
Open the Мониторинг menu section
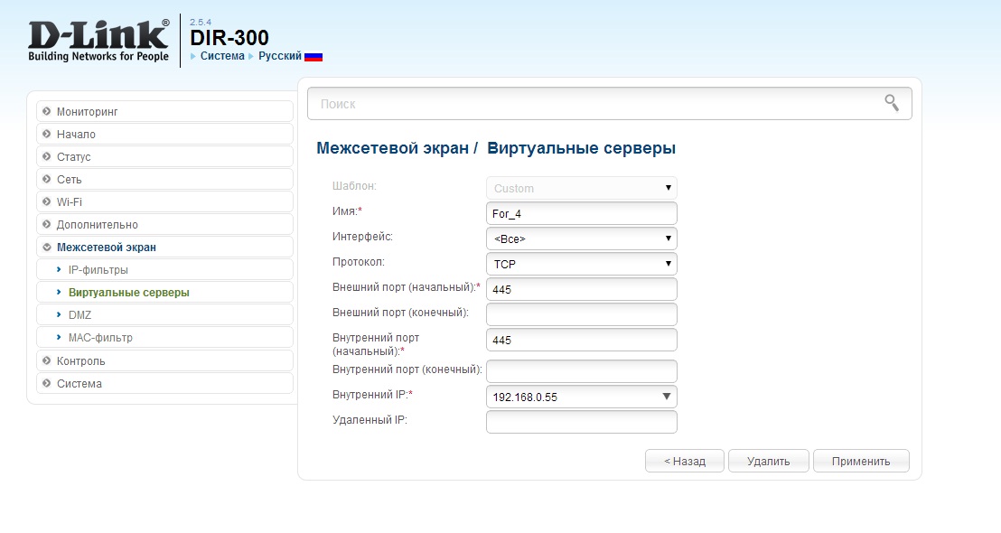point(164,111)
